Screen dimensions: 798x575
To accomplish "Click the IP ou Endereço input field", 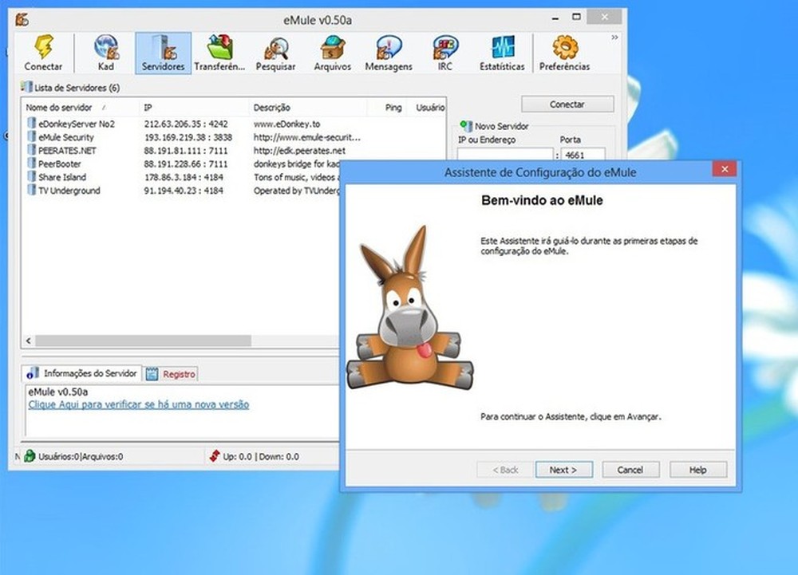I will click(506, 152).
